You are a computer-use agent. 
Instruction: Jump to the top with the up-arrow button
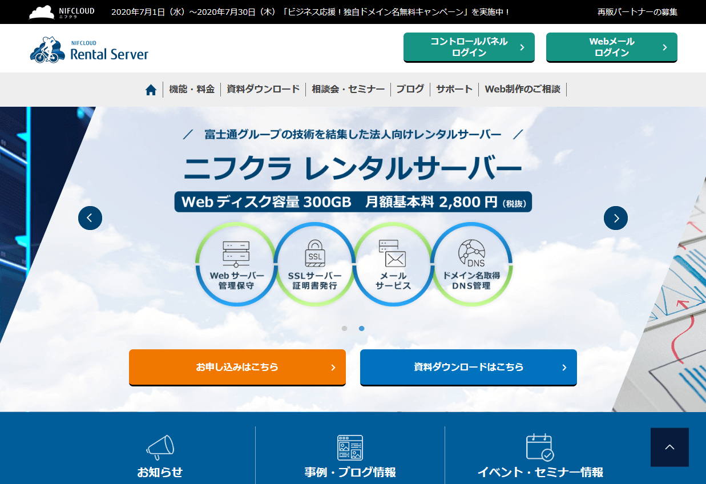[669, 447]
